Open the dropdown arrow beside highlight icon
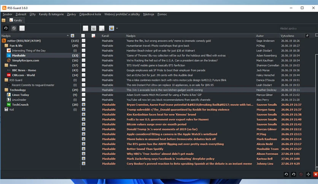This screenshot has height=184, width=318. (117, 29)
